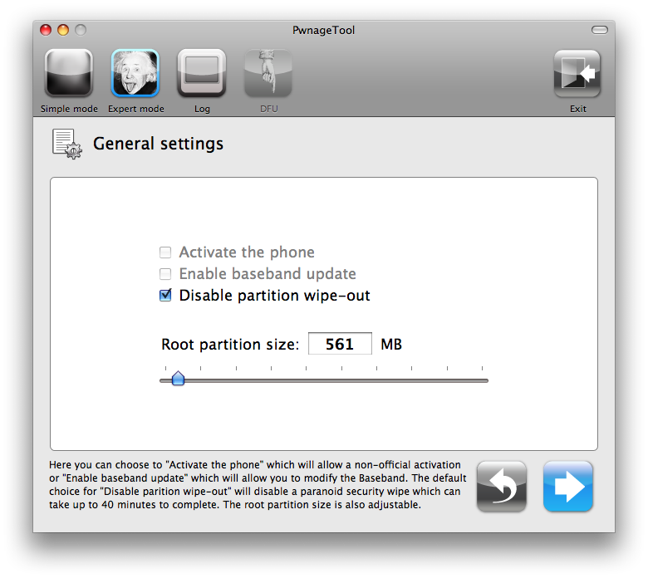Screen dimensions: 648x578
Task: Click the PwnageTool window title
Action: click(x=324, y=30)
